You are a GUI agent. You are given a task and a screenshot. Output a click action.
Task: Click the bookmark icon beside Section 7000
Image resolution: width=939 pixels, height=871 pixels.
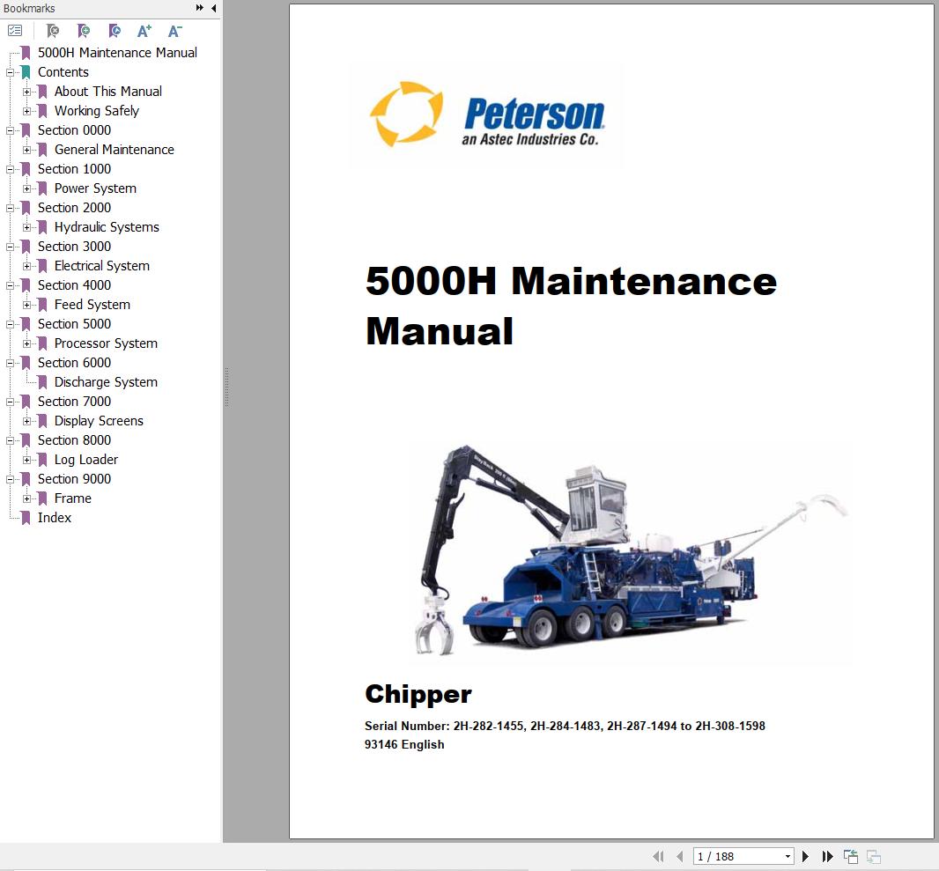pos(26,402)
